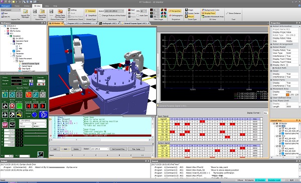Image resolution: width=301 pixels, height=183 pixels.
Task: Open the Robot selection dropdown in ribbon
Action: (114, 11)
